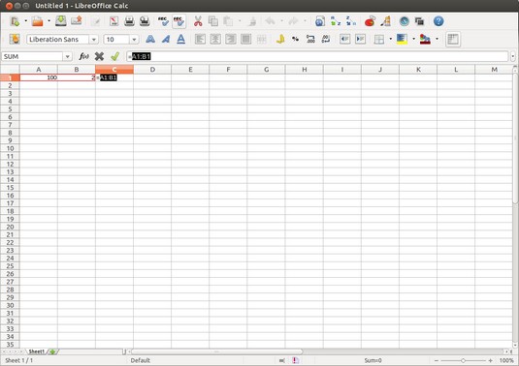Center cell content horizontally
The width and height of the screenshot is (519, 366).
(x=215, y=40)
